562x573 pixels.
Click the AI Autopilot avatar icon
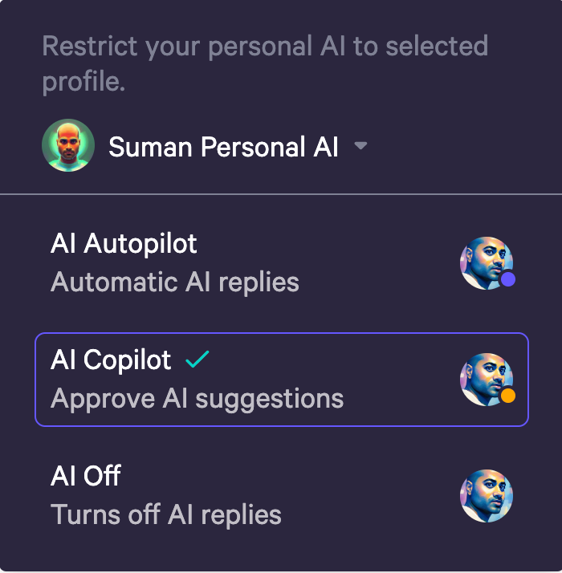(x=485, y=262)
